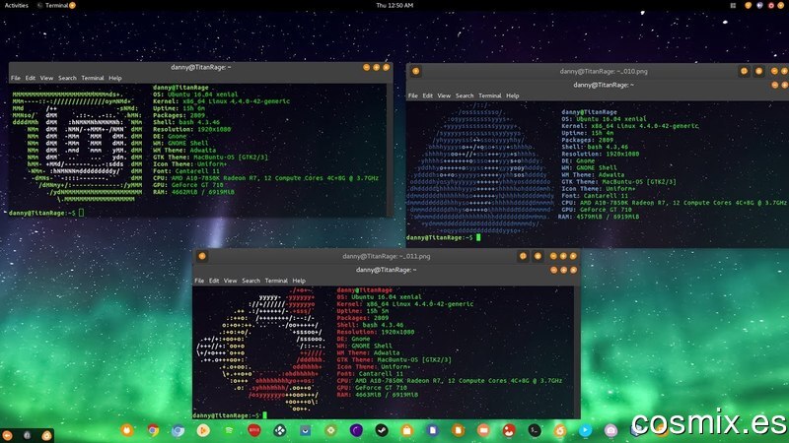Open the Terminal app menu in top bar

click(57, 6)
